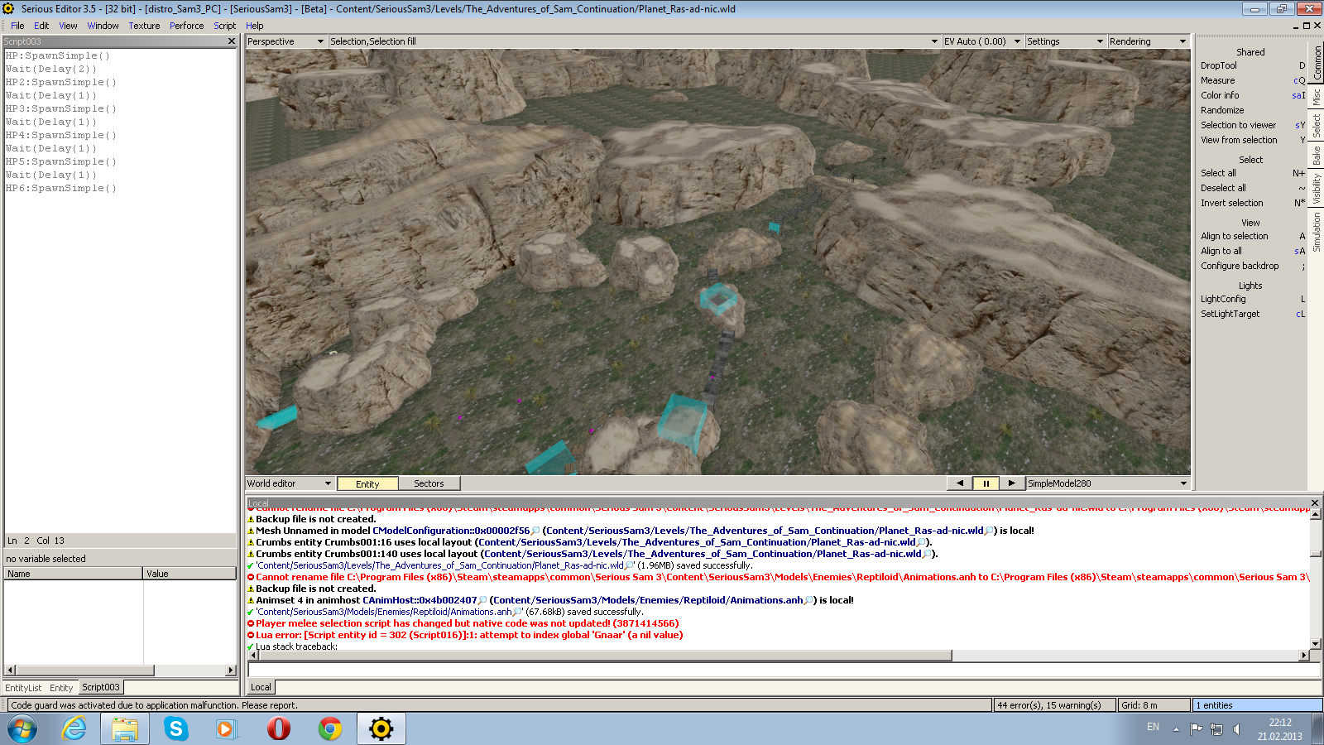Click '44 error(s), 15 warning(s)' status
Image resolution: width=1324 pixels, height=745 pixels.
pos(1053,705)
